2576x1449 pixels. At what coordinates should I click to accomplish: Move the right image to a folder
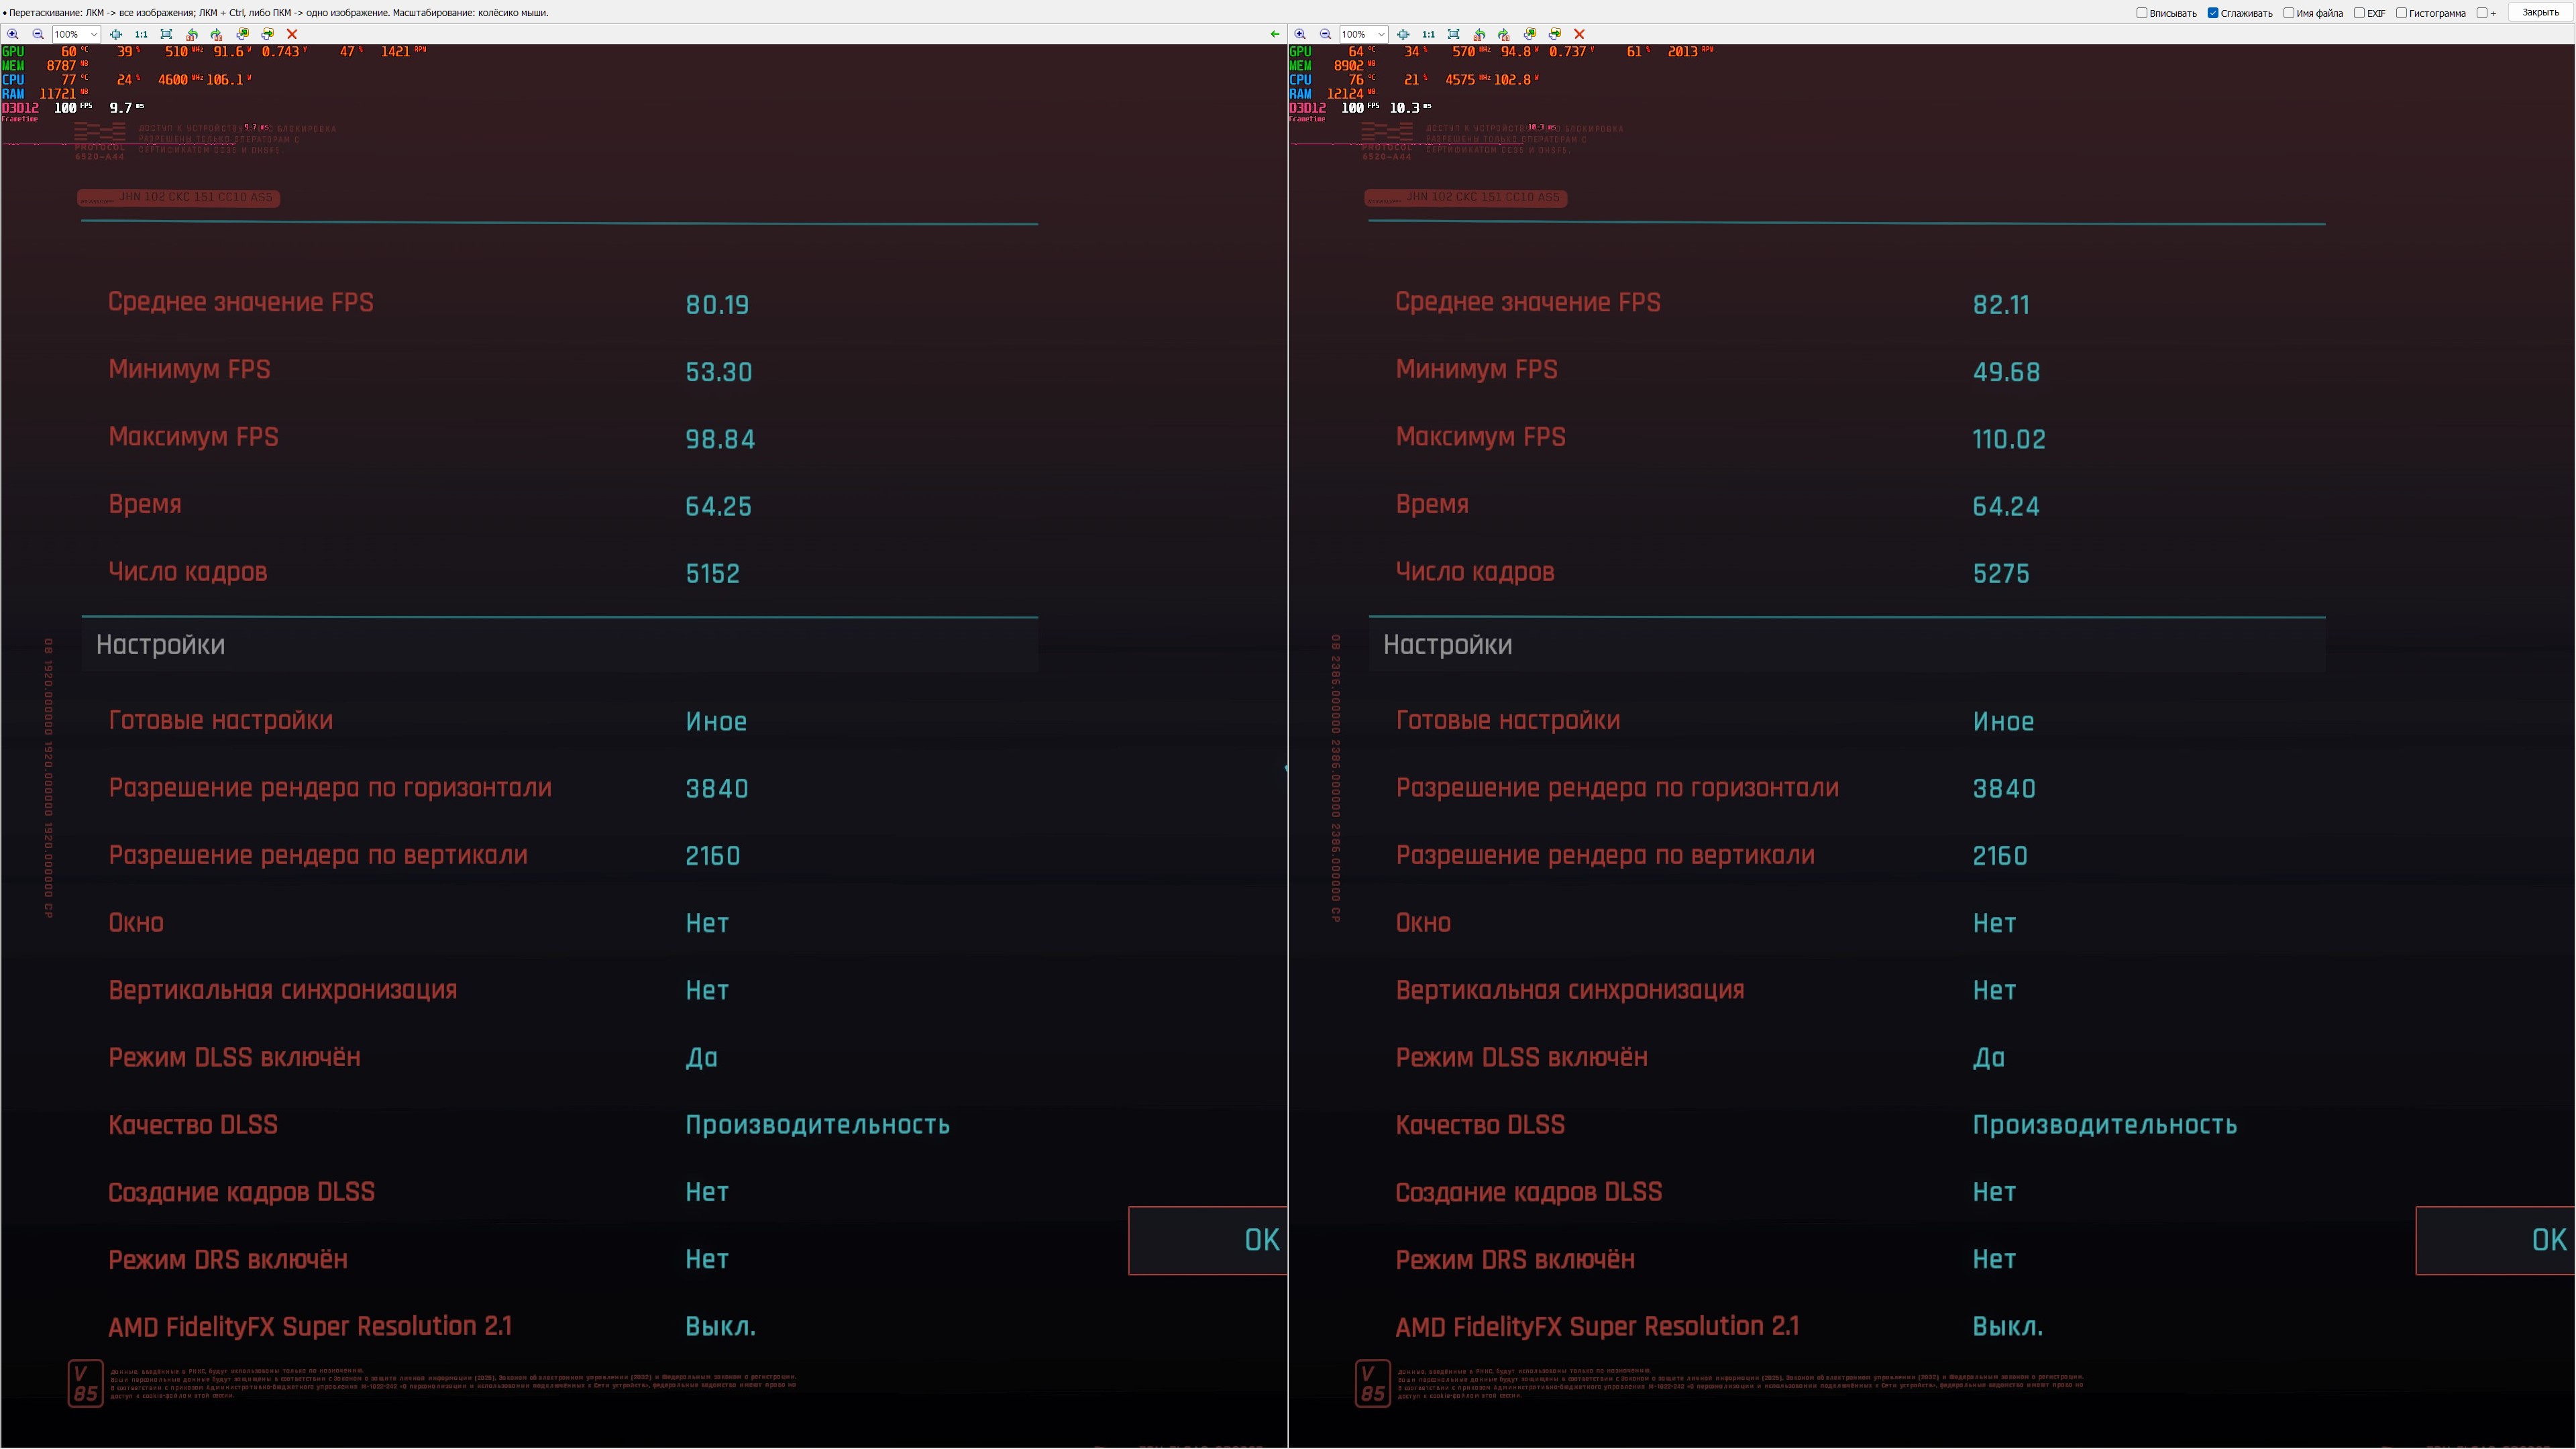point(1555,35)
